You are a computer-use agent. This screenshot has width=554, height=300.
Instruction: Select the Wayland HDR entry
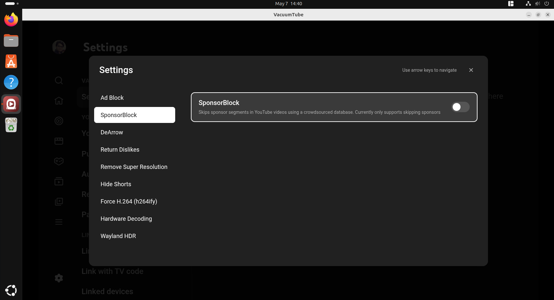pos(135,236)
